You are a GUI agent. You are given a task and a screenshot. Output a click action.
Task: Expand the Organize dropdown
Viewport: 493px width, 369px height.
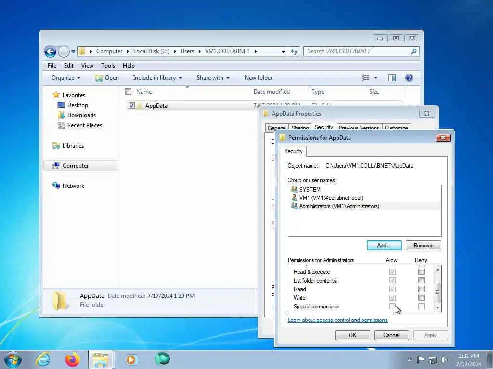tap(65, 78)
